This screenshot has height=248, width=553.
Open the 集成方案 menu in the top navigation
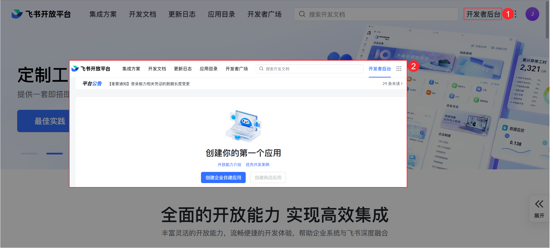103,14
